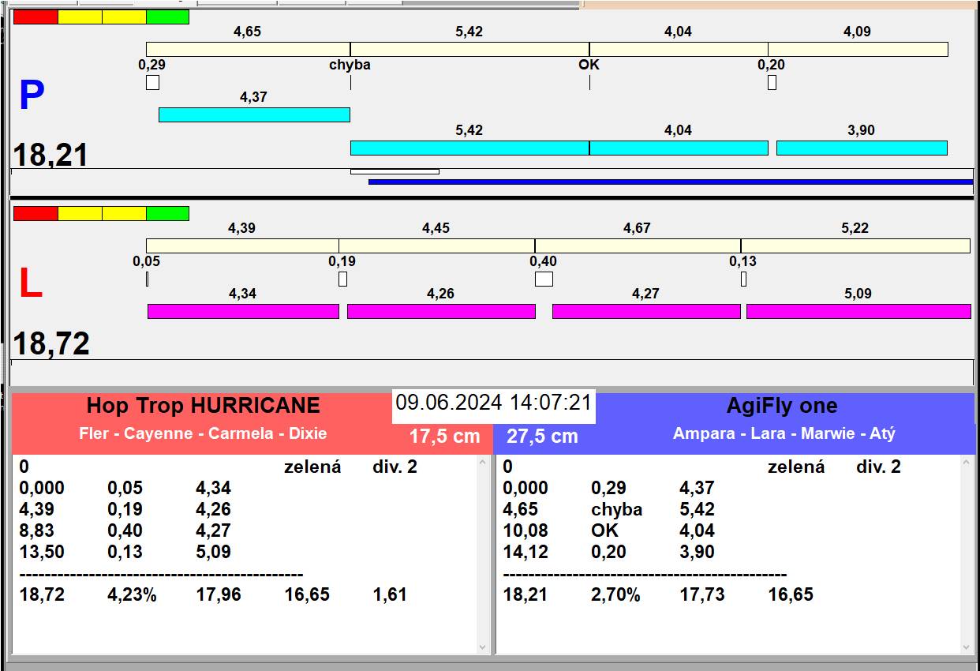
Task: Click the 17,96 value in left summary row
Action: (219, 594)
